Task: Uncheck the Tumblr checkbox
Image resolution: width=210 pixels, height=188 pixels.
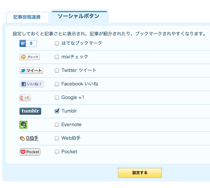Action: coord(57,111)
